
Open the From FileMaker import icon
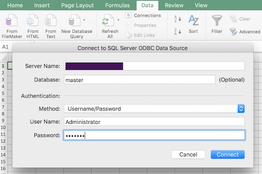pyautogui.click(x=12, y=20)
